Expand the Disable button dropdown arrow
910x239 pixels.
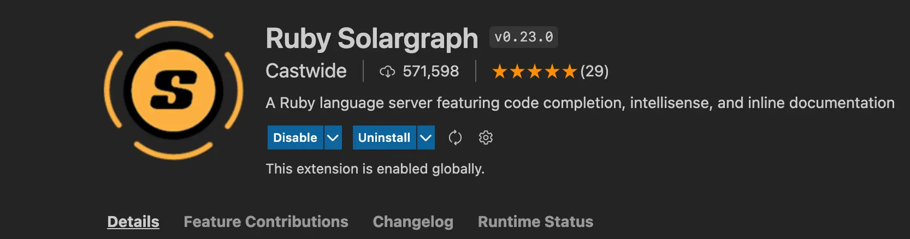tap(333, 138)
